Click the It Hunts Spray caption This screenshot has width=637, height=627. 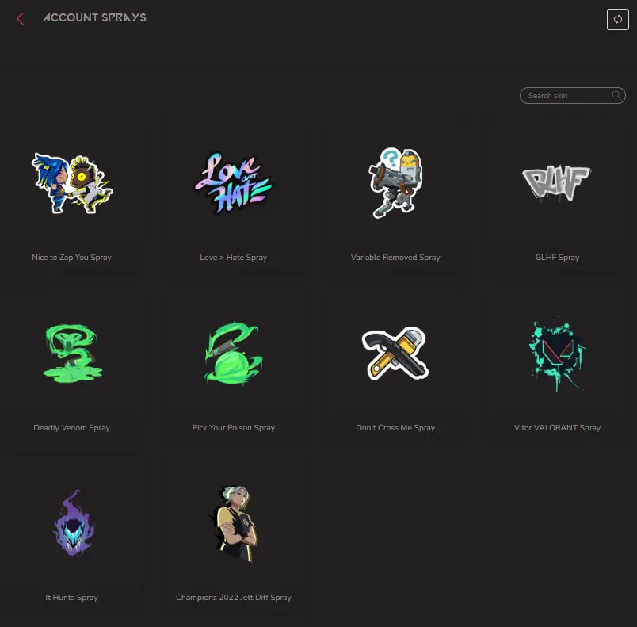coord(72,598)
